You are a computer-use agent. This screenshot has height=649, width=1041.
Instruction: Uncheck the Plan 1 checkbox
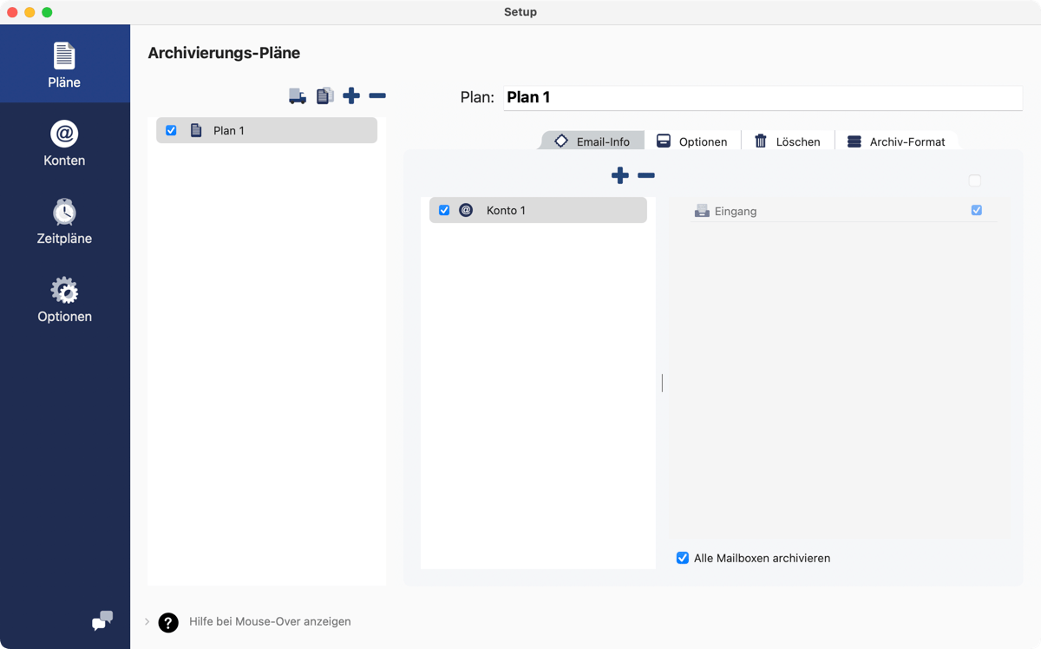tap(171, 130)
